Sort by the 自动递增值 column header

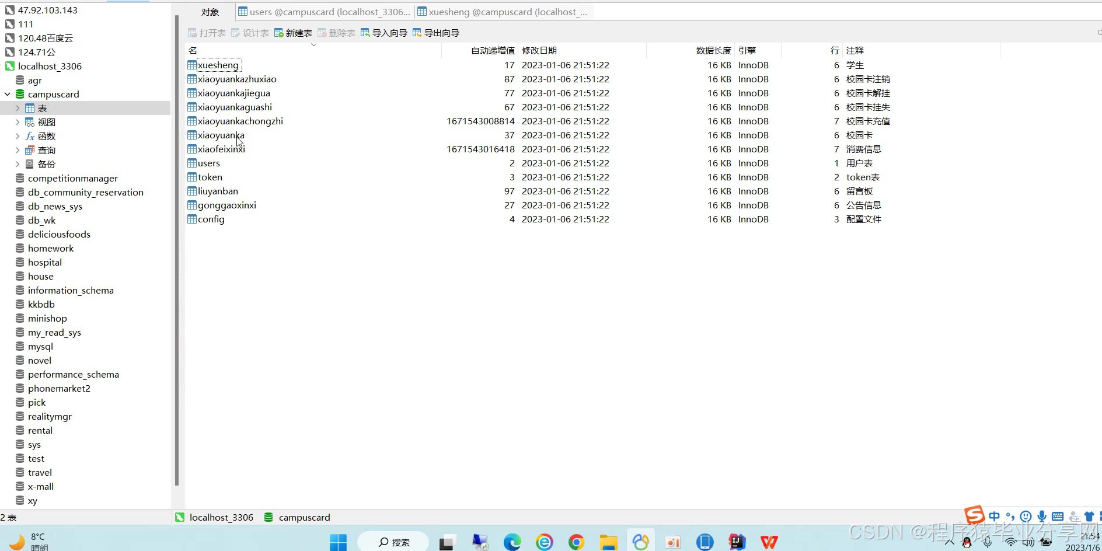480,50
